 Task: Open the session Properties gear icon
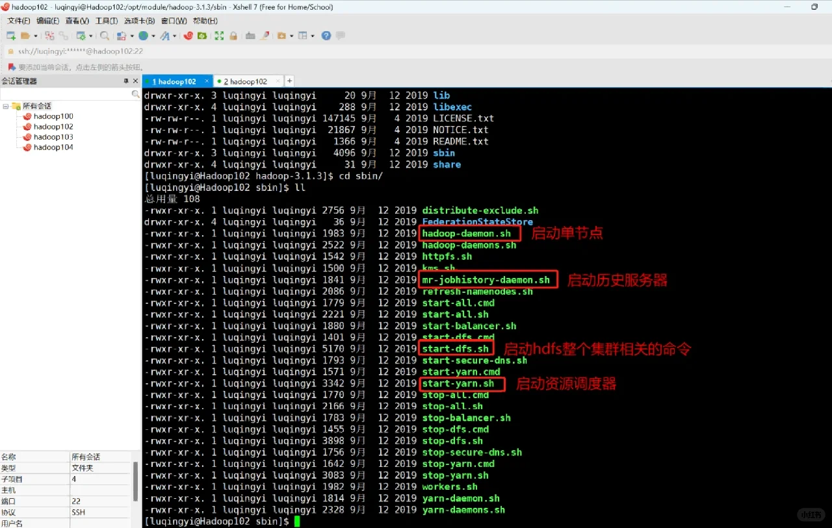[x=81, y=36]
